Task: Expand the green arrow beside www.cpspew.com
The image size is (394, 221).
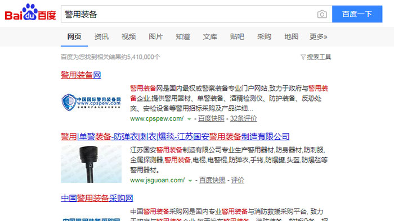Action: click(189, 119)
